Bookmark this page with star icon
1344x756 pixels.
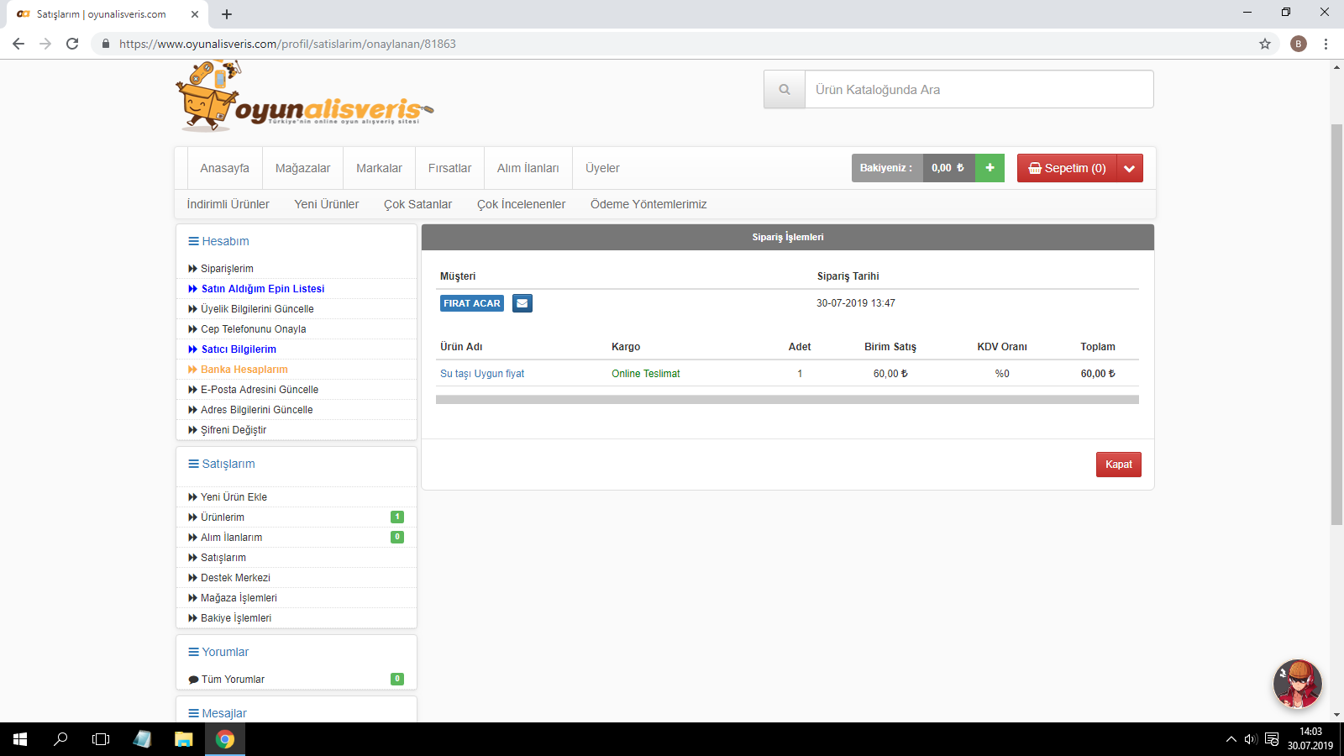[x=1264, y=44]
